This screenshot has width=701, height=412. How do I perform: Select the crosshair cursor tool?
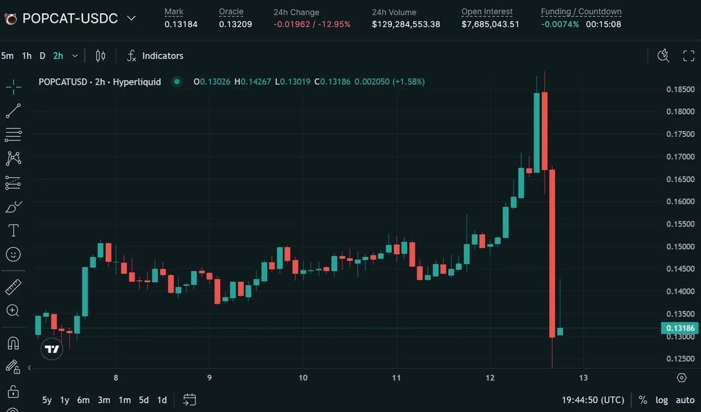pyautogui.click(x=13, y=87)
